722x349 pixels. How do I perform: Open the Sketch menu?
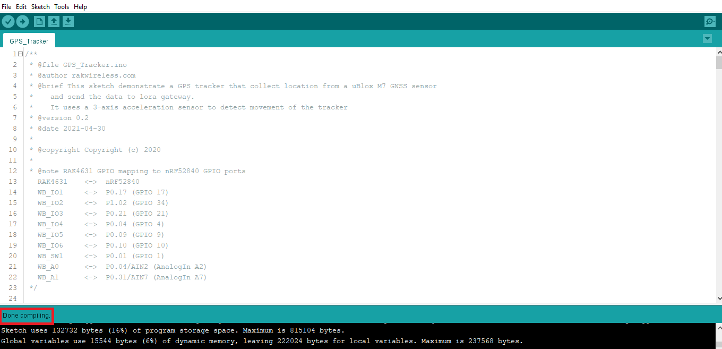(40, 7)
